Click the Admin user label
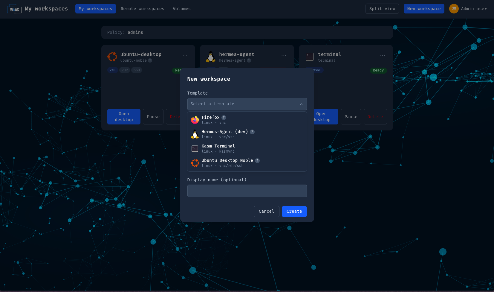Viewport: 494px width, 292px height. (x=474, y=9)
